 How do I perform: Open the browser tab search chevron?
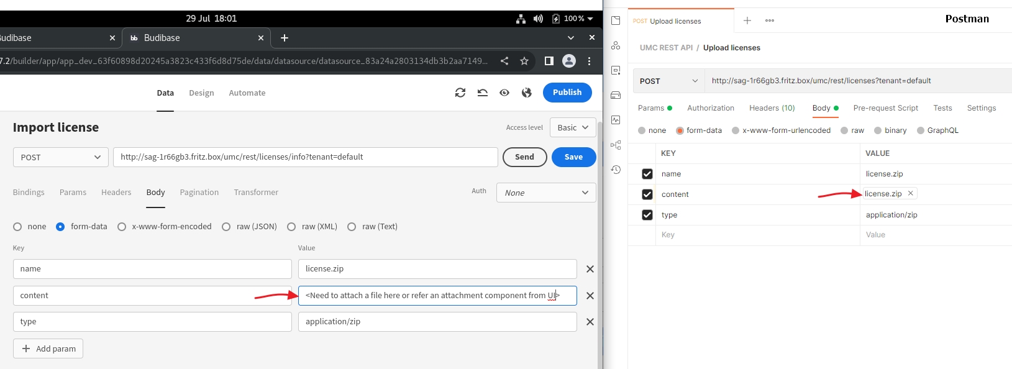click(571, 38)
